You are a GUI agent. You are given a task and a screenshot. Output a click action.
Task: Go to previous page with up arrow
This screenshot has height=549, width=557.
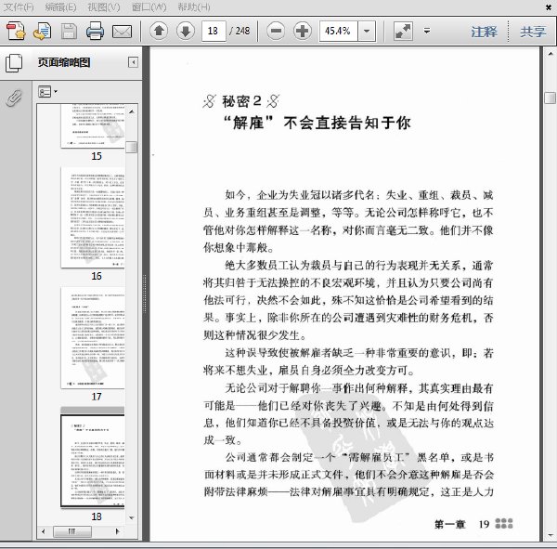159,31
